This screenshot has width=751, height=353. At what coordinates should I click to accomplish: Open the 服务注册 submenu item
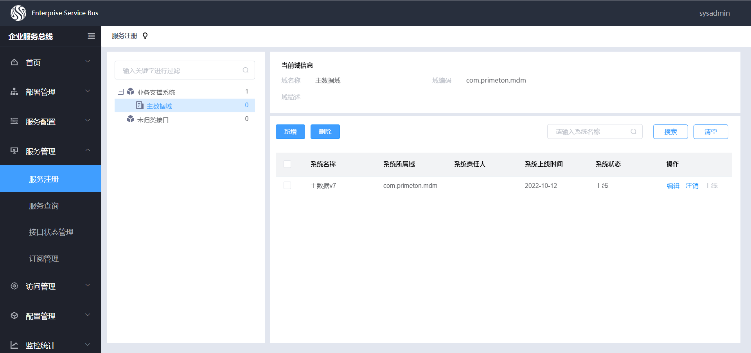tap(50, 179)
